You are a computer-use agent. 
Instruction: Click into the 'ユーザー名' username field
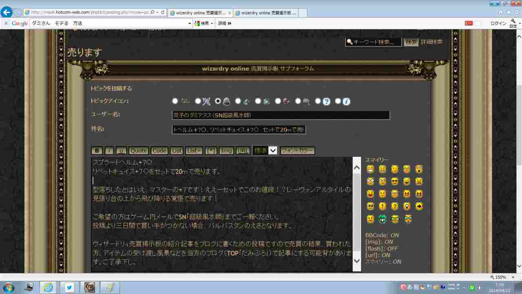[x=281, y=115]
